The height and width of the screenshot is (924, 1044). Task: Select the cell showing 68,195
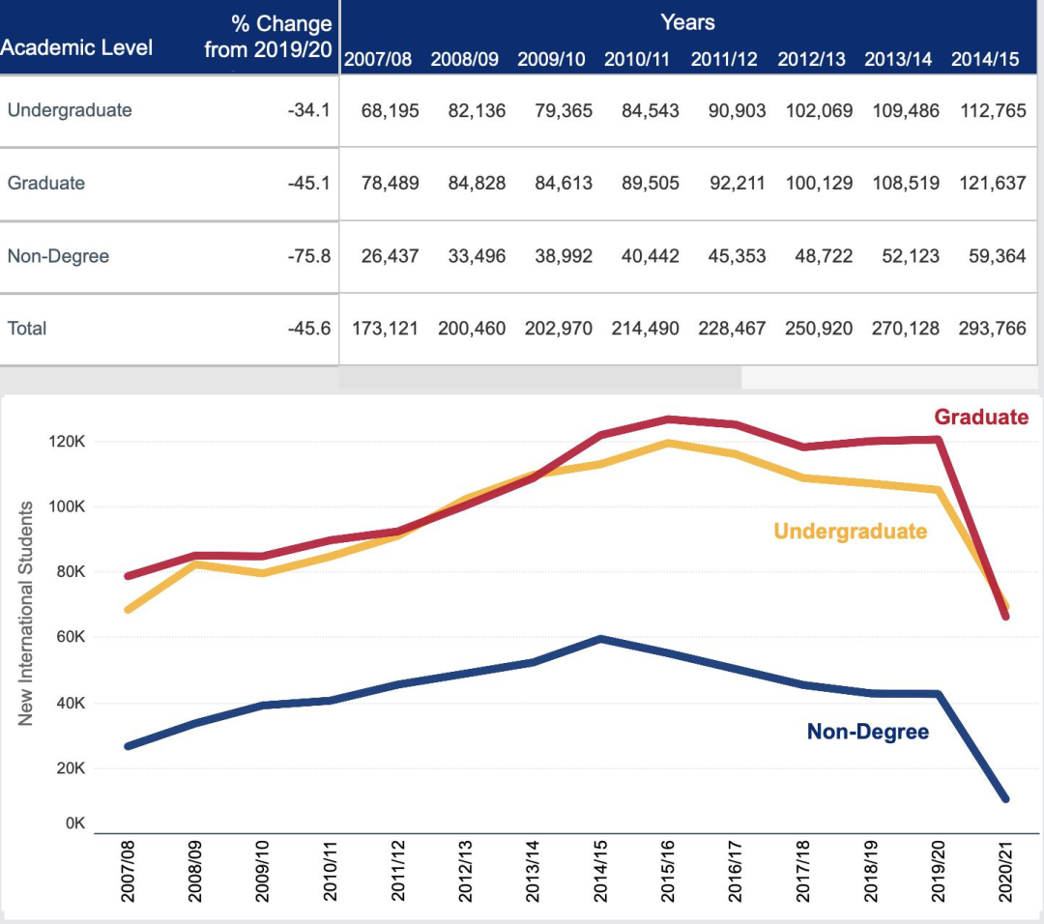click(391, 110)
